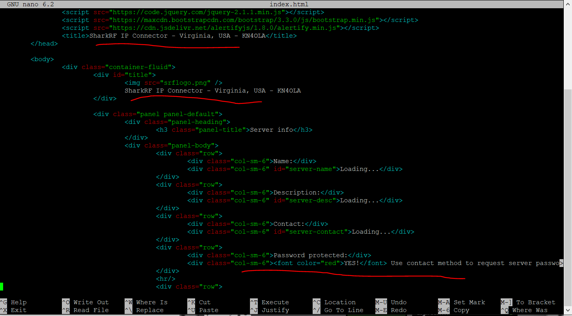Viewport: 572px width, 316px height.
Task: Click the "container-fluid" class value
Action: pos(138,67)
